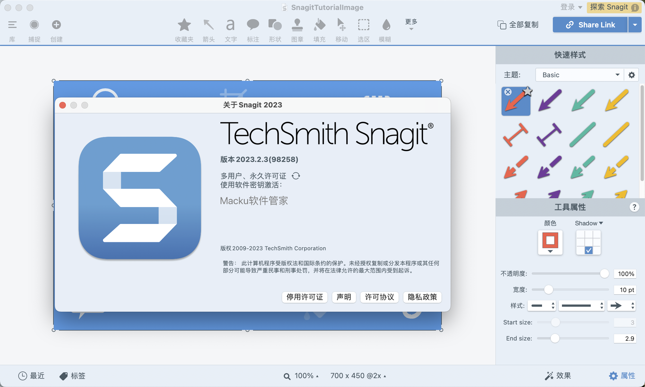
Task: Click the opacity 100% field
Action: [625, 274]
